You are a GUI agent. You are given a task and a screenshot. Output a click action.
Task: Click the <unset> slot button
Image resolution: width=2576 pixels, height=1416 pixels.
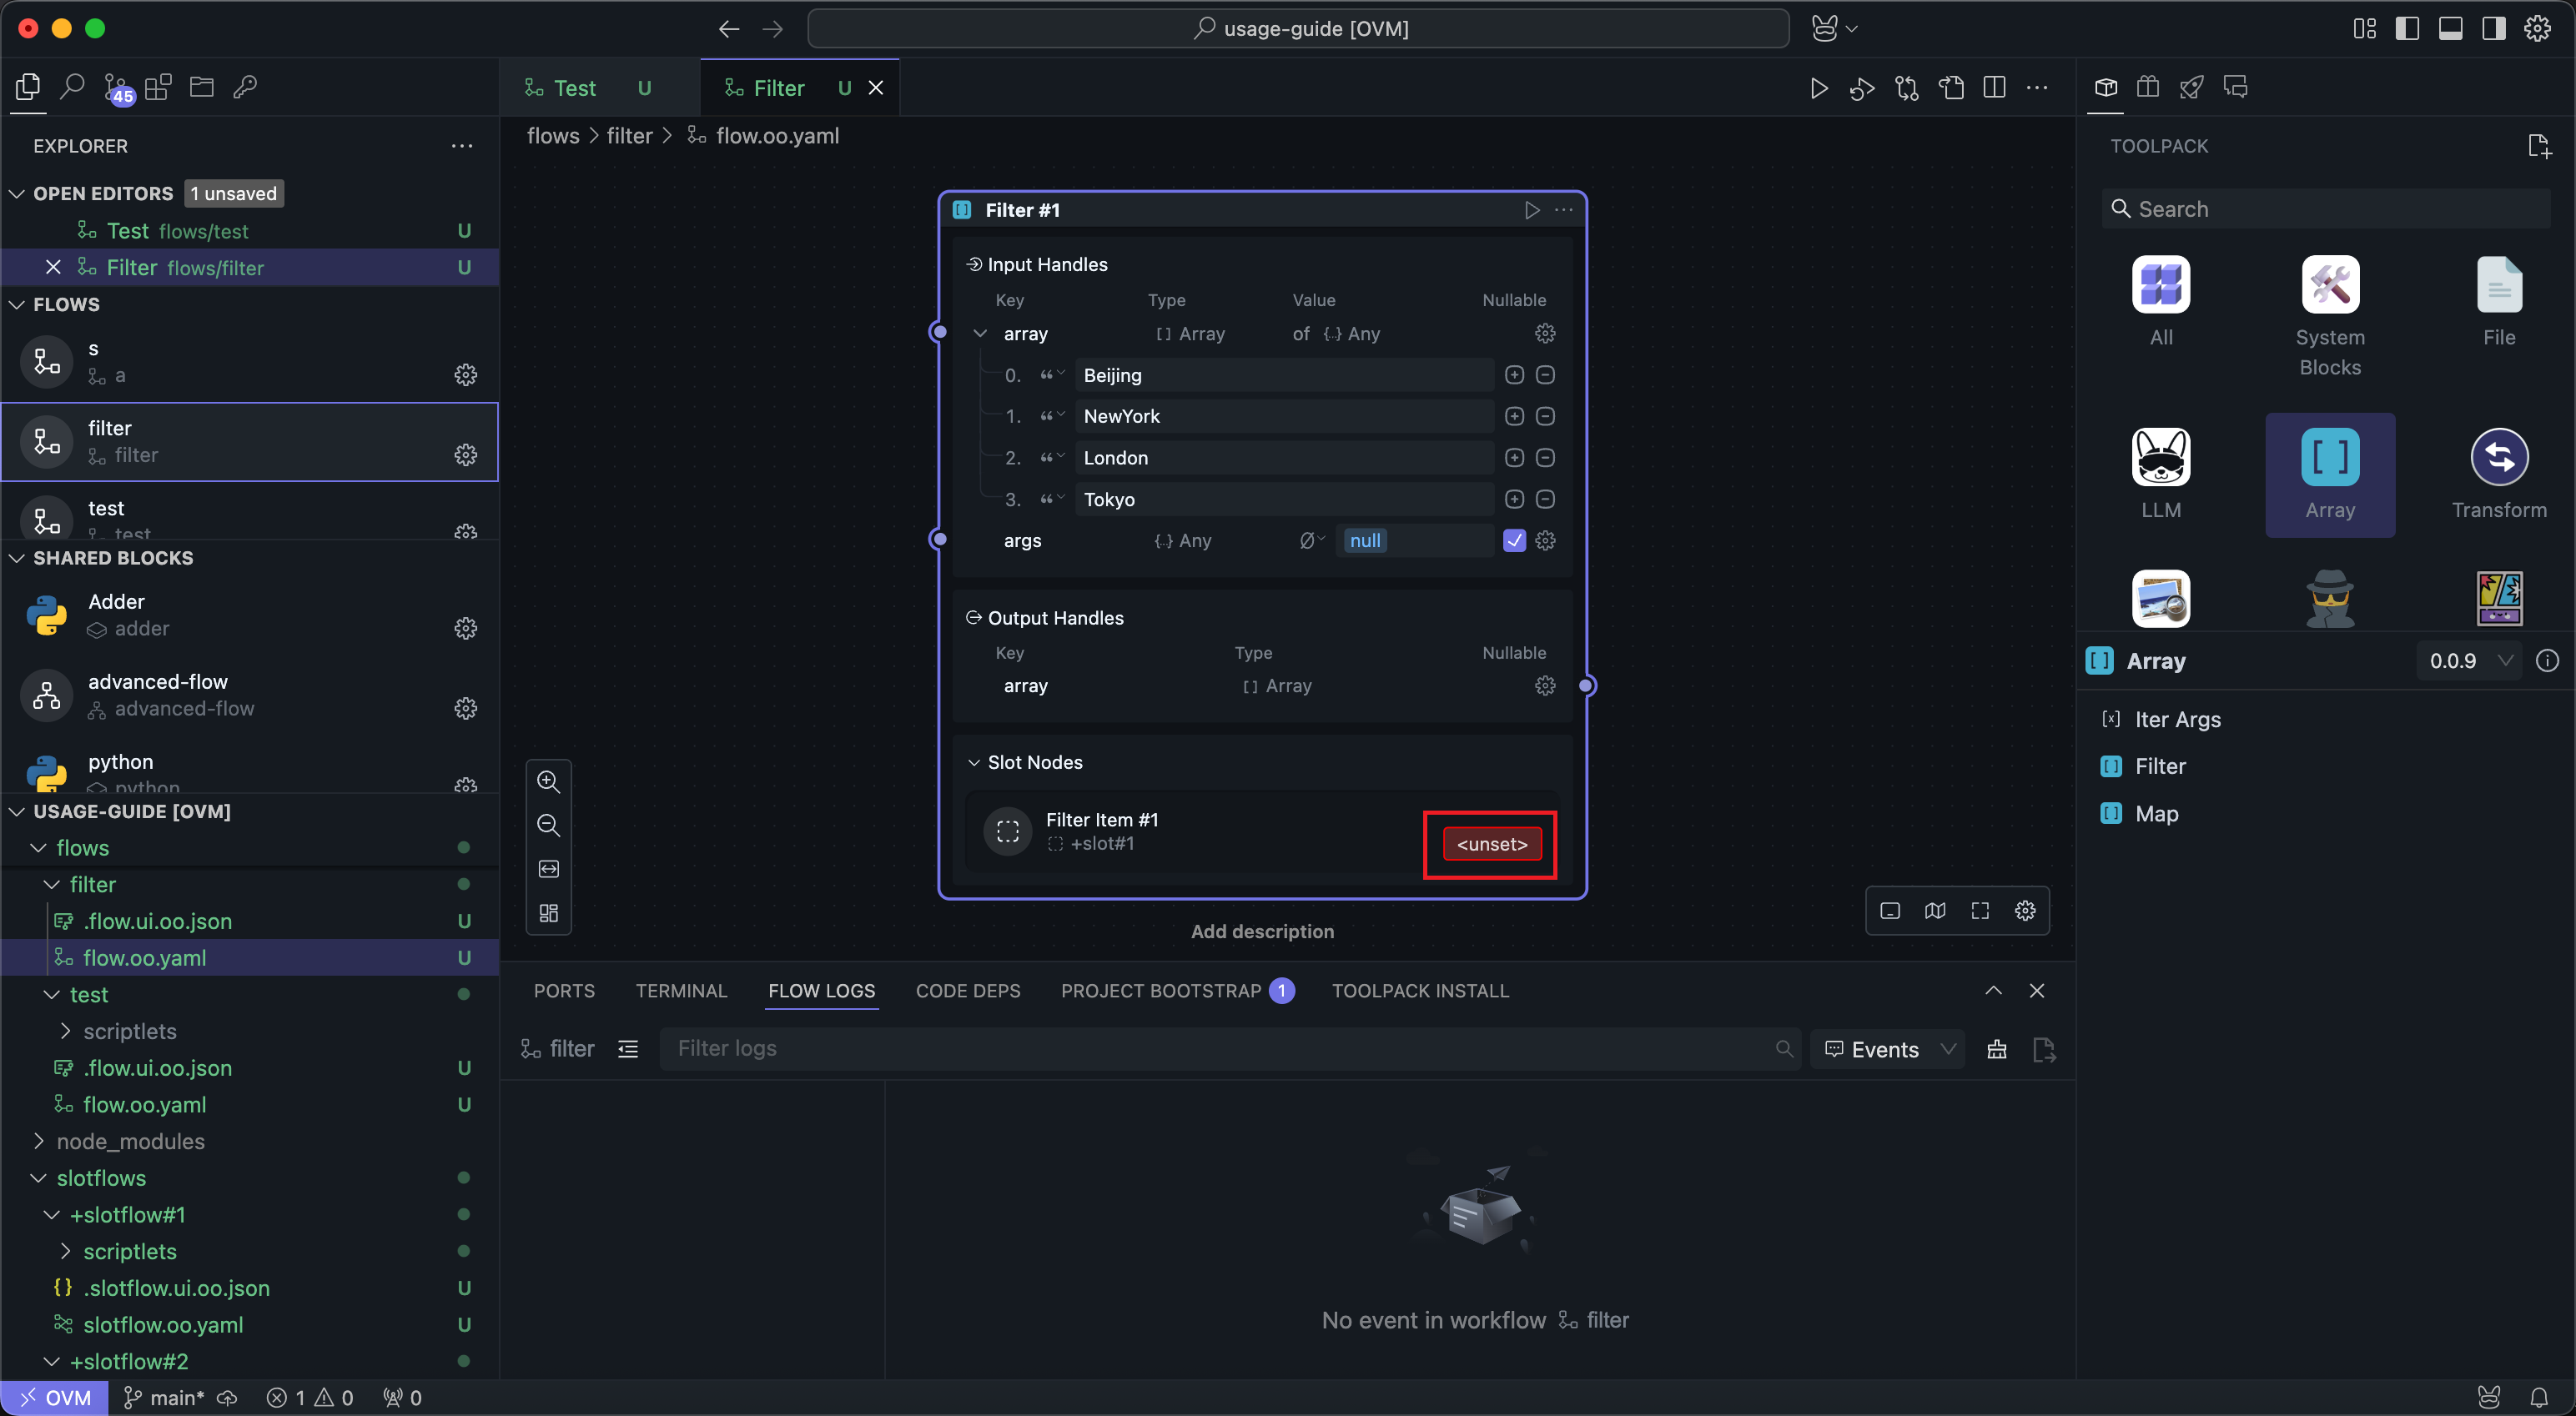pos(1491,844)
